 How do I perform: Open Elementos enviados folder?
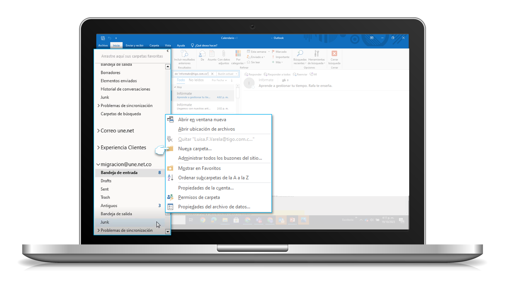pos(130,81)
